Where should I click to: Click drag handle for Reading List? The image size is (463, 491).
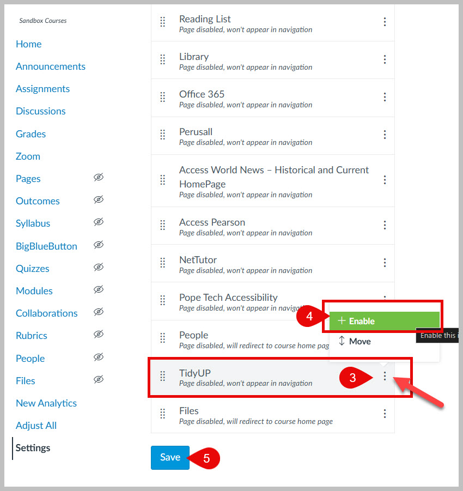click(162, 22)
